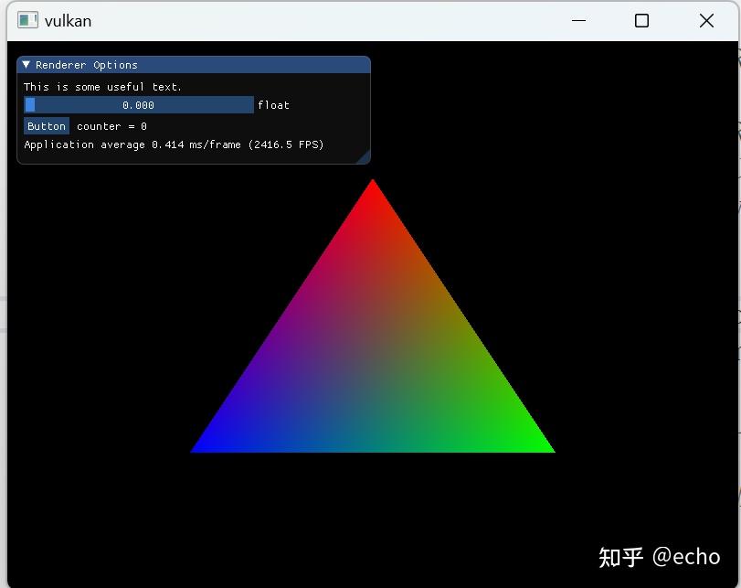The height and width of the screenshot is (588, 741).
Task: Maximize the vulkan window
Action: (640, 20)
